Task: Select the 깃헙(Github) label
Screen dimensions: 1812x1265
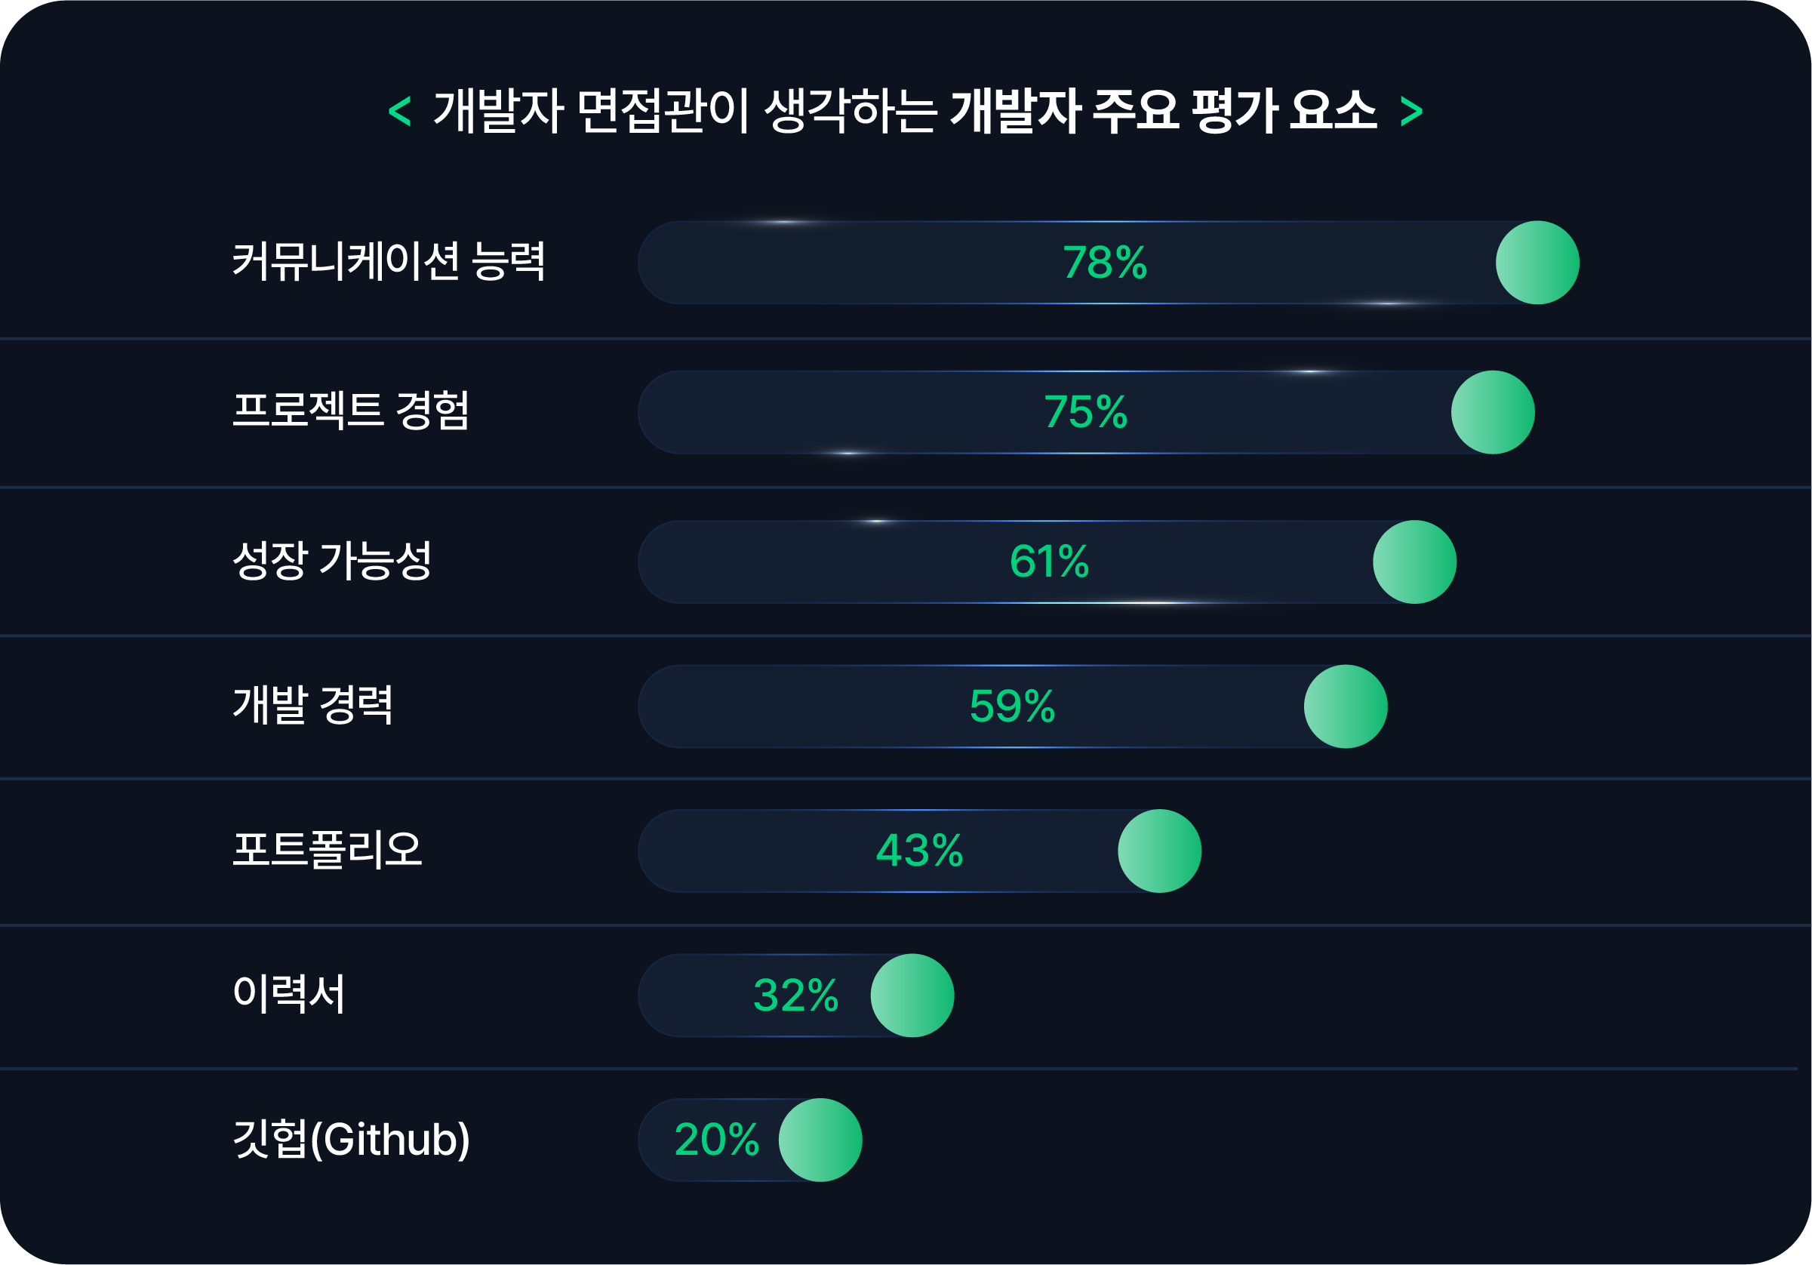Action: click(x=351, y=1139)
